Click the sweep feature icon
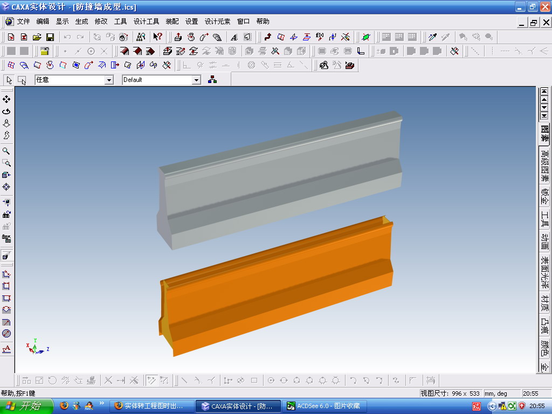The width and height of the screenshot is (552, 414). tap(204, 37)
